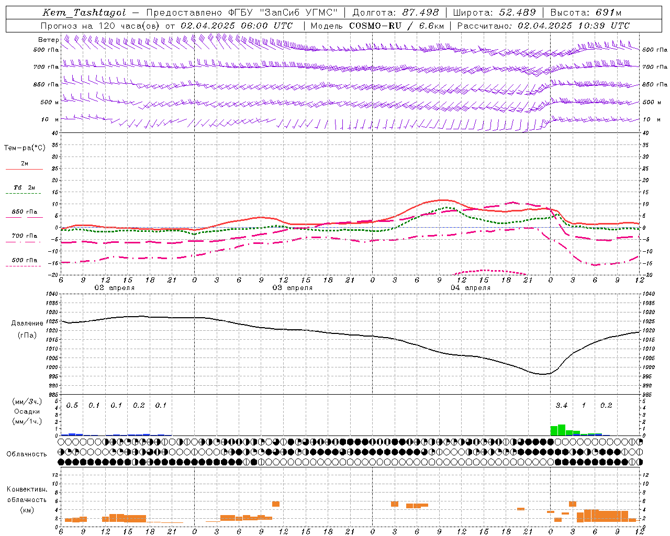Click the Тем-ра(°C) axis title
Viewport: 670px width, 536px height.
[25, 148]
